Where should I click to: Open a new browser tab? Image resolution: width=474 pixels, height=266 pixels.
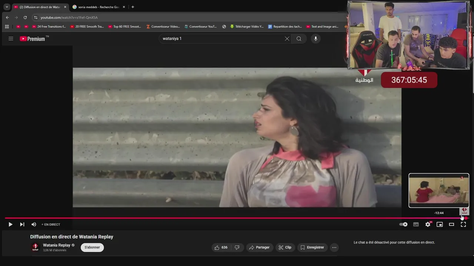pyautogui.click(x=133, y=7)
